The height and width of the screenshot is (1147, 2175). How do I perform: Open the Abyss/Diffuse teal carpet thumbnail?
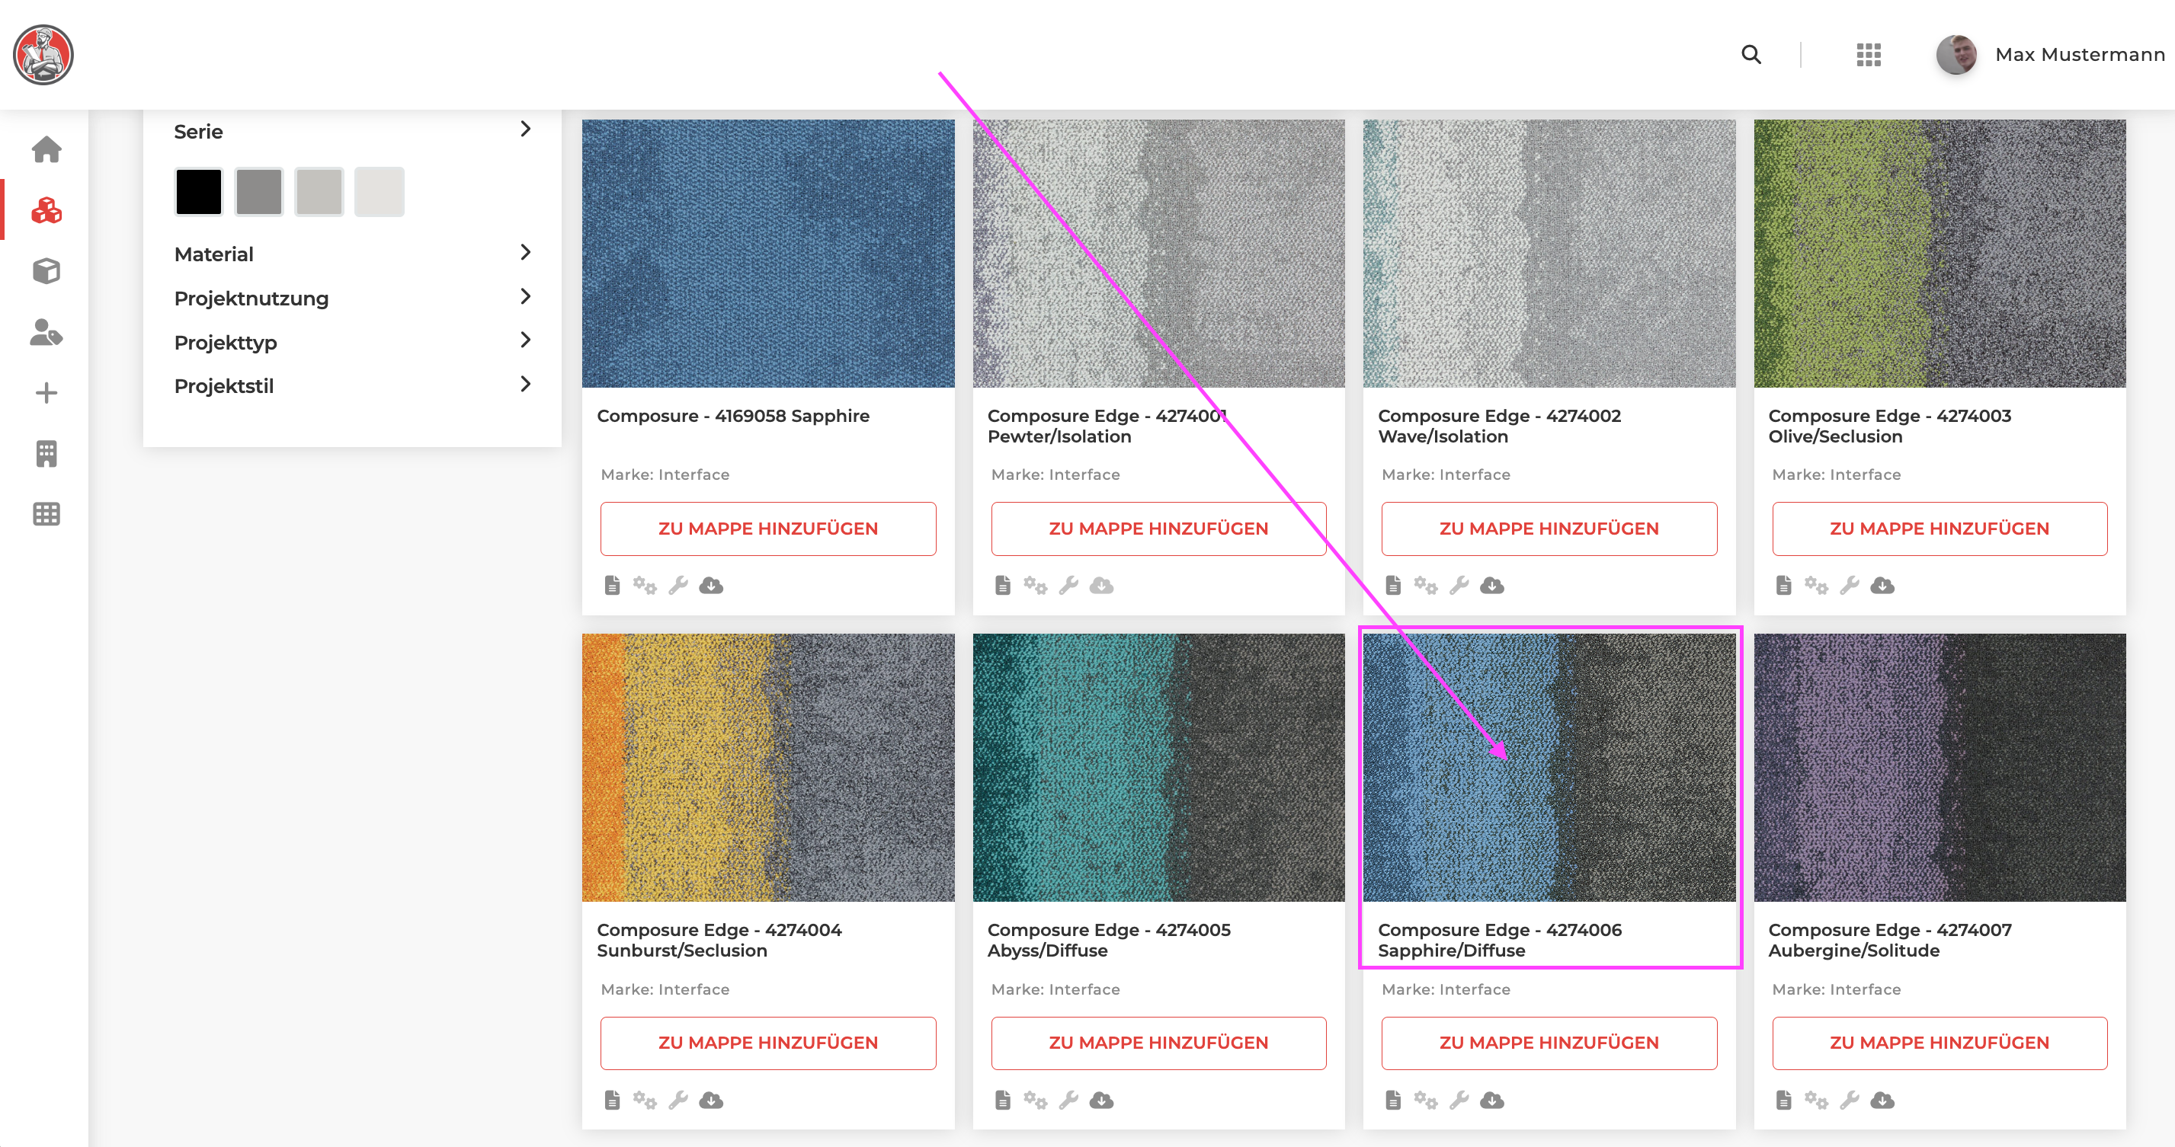(x=1158, y=767)
